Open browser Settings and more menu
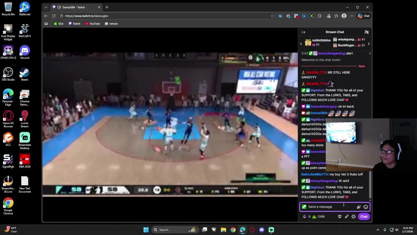 coord(352,16)
